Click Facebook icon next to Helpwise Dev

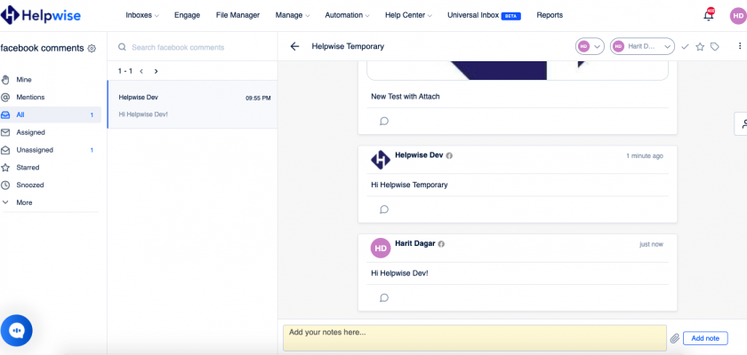(449, 156)
